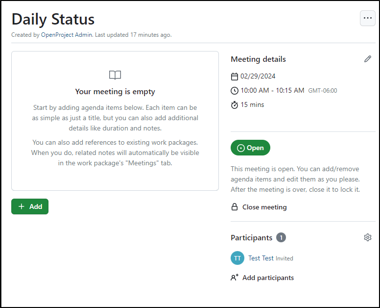
Task: Open the OpenProject Admin profile link
Action: click(67, 35)
